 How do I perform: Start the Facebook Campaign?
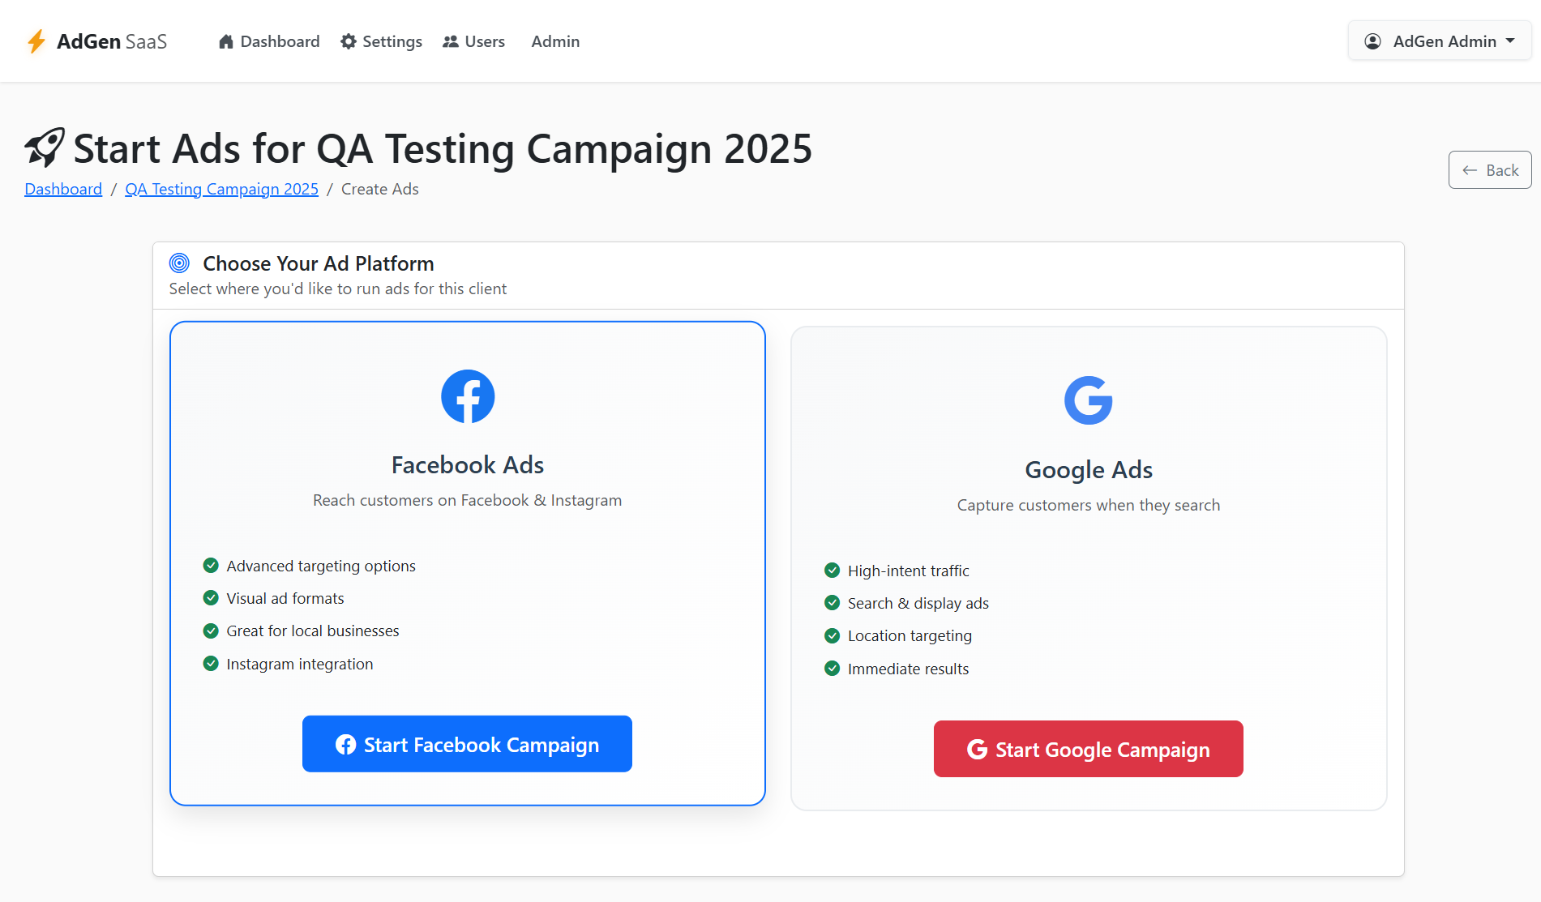tap(467, 744)
